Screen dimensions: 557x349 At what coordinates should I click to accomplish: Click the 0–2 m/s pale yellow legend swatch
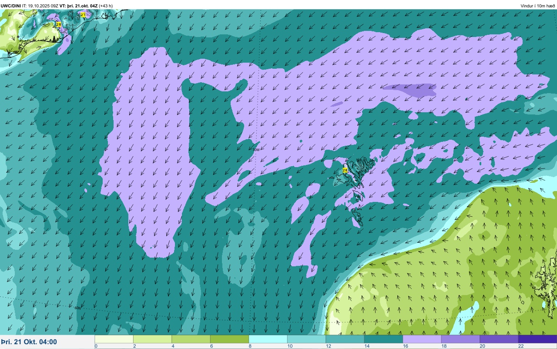click(114, 339)
